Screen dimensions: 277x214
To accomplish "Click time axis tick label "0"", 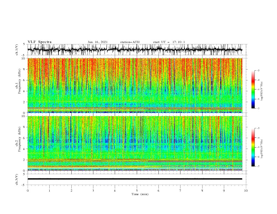I will [x=28, y=191].
